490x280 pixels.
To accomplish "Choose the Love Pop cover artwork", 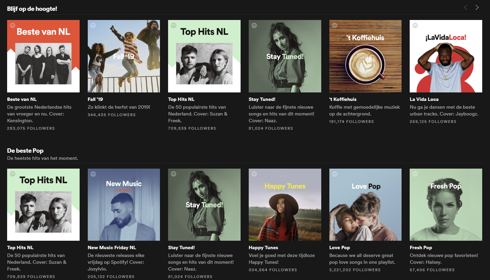I will pyautogui.click(x=365, y=204).
